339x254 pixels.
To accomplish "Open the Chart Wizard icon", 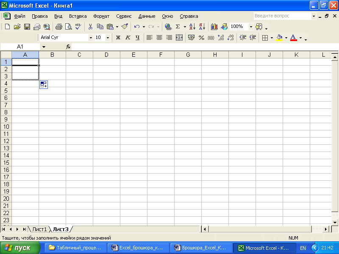I will click(214, 27).
